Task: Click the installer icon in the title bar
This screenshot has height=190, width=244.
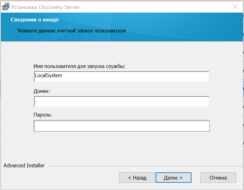Action: coord(6,7)
